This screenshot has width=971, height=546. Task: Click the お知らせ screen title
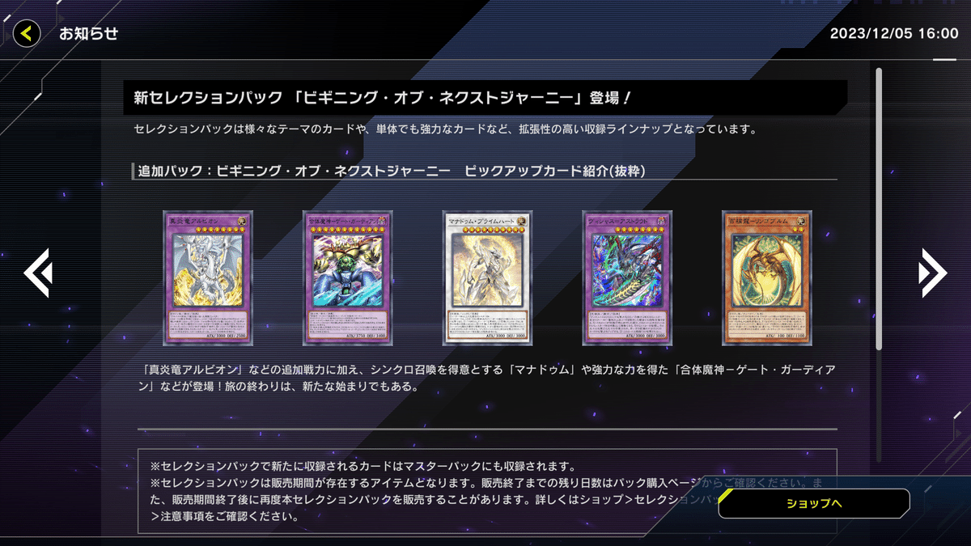pos(89,33)
